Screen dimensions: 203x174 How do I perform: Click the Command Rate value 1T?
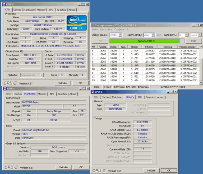point(143,149)
